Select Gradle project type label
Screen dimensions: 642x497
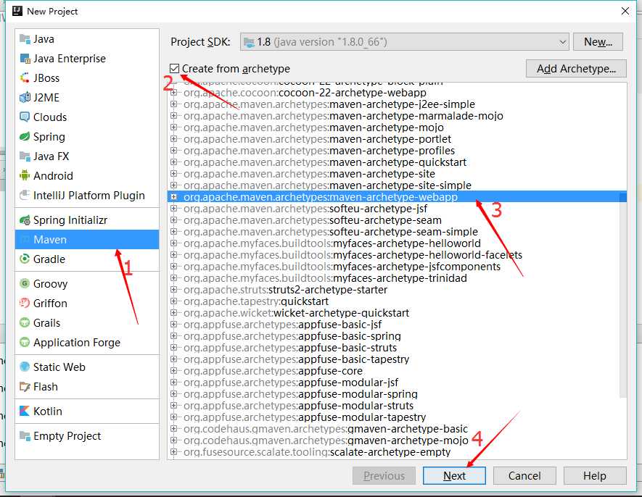[x=49, y=259]
